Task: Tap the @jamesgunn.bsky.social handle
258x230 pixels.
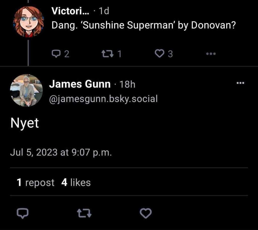Action: [x=103, y=99]
